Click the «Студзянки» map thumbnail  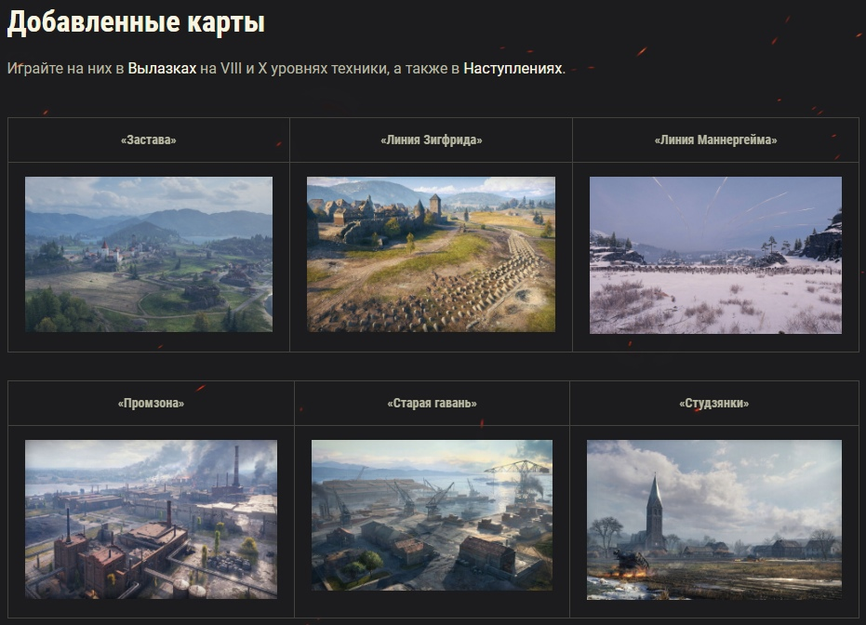(x=714, y=519)
